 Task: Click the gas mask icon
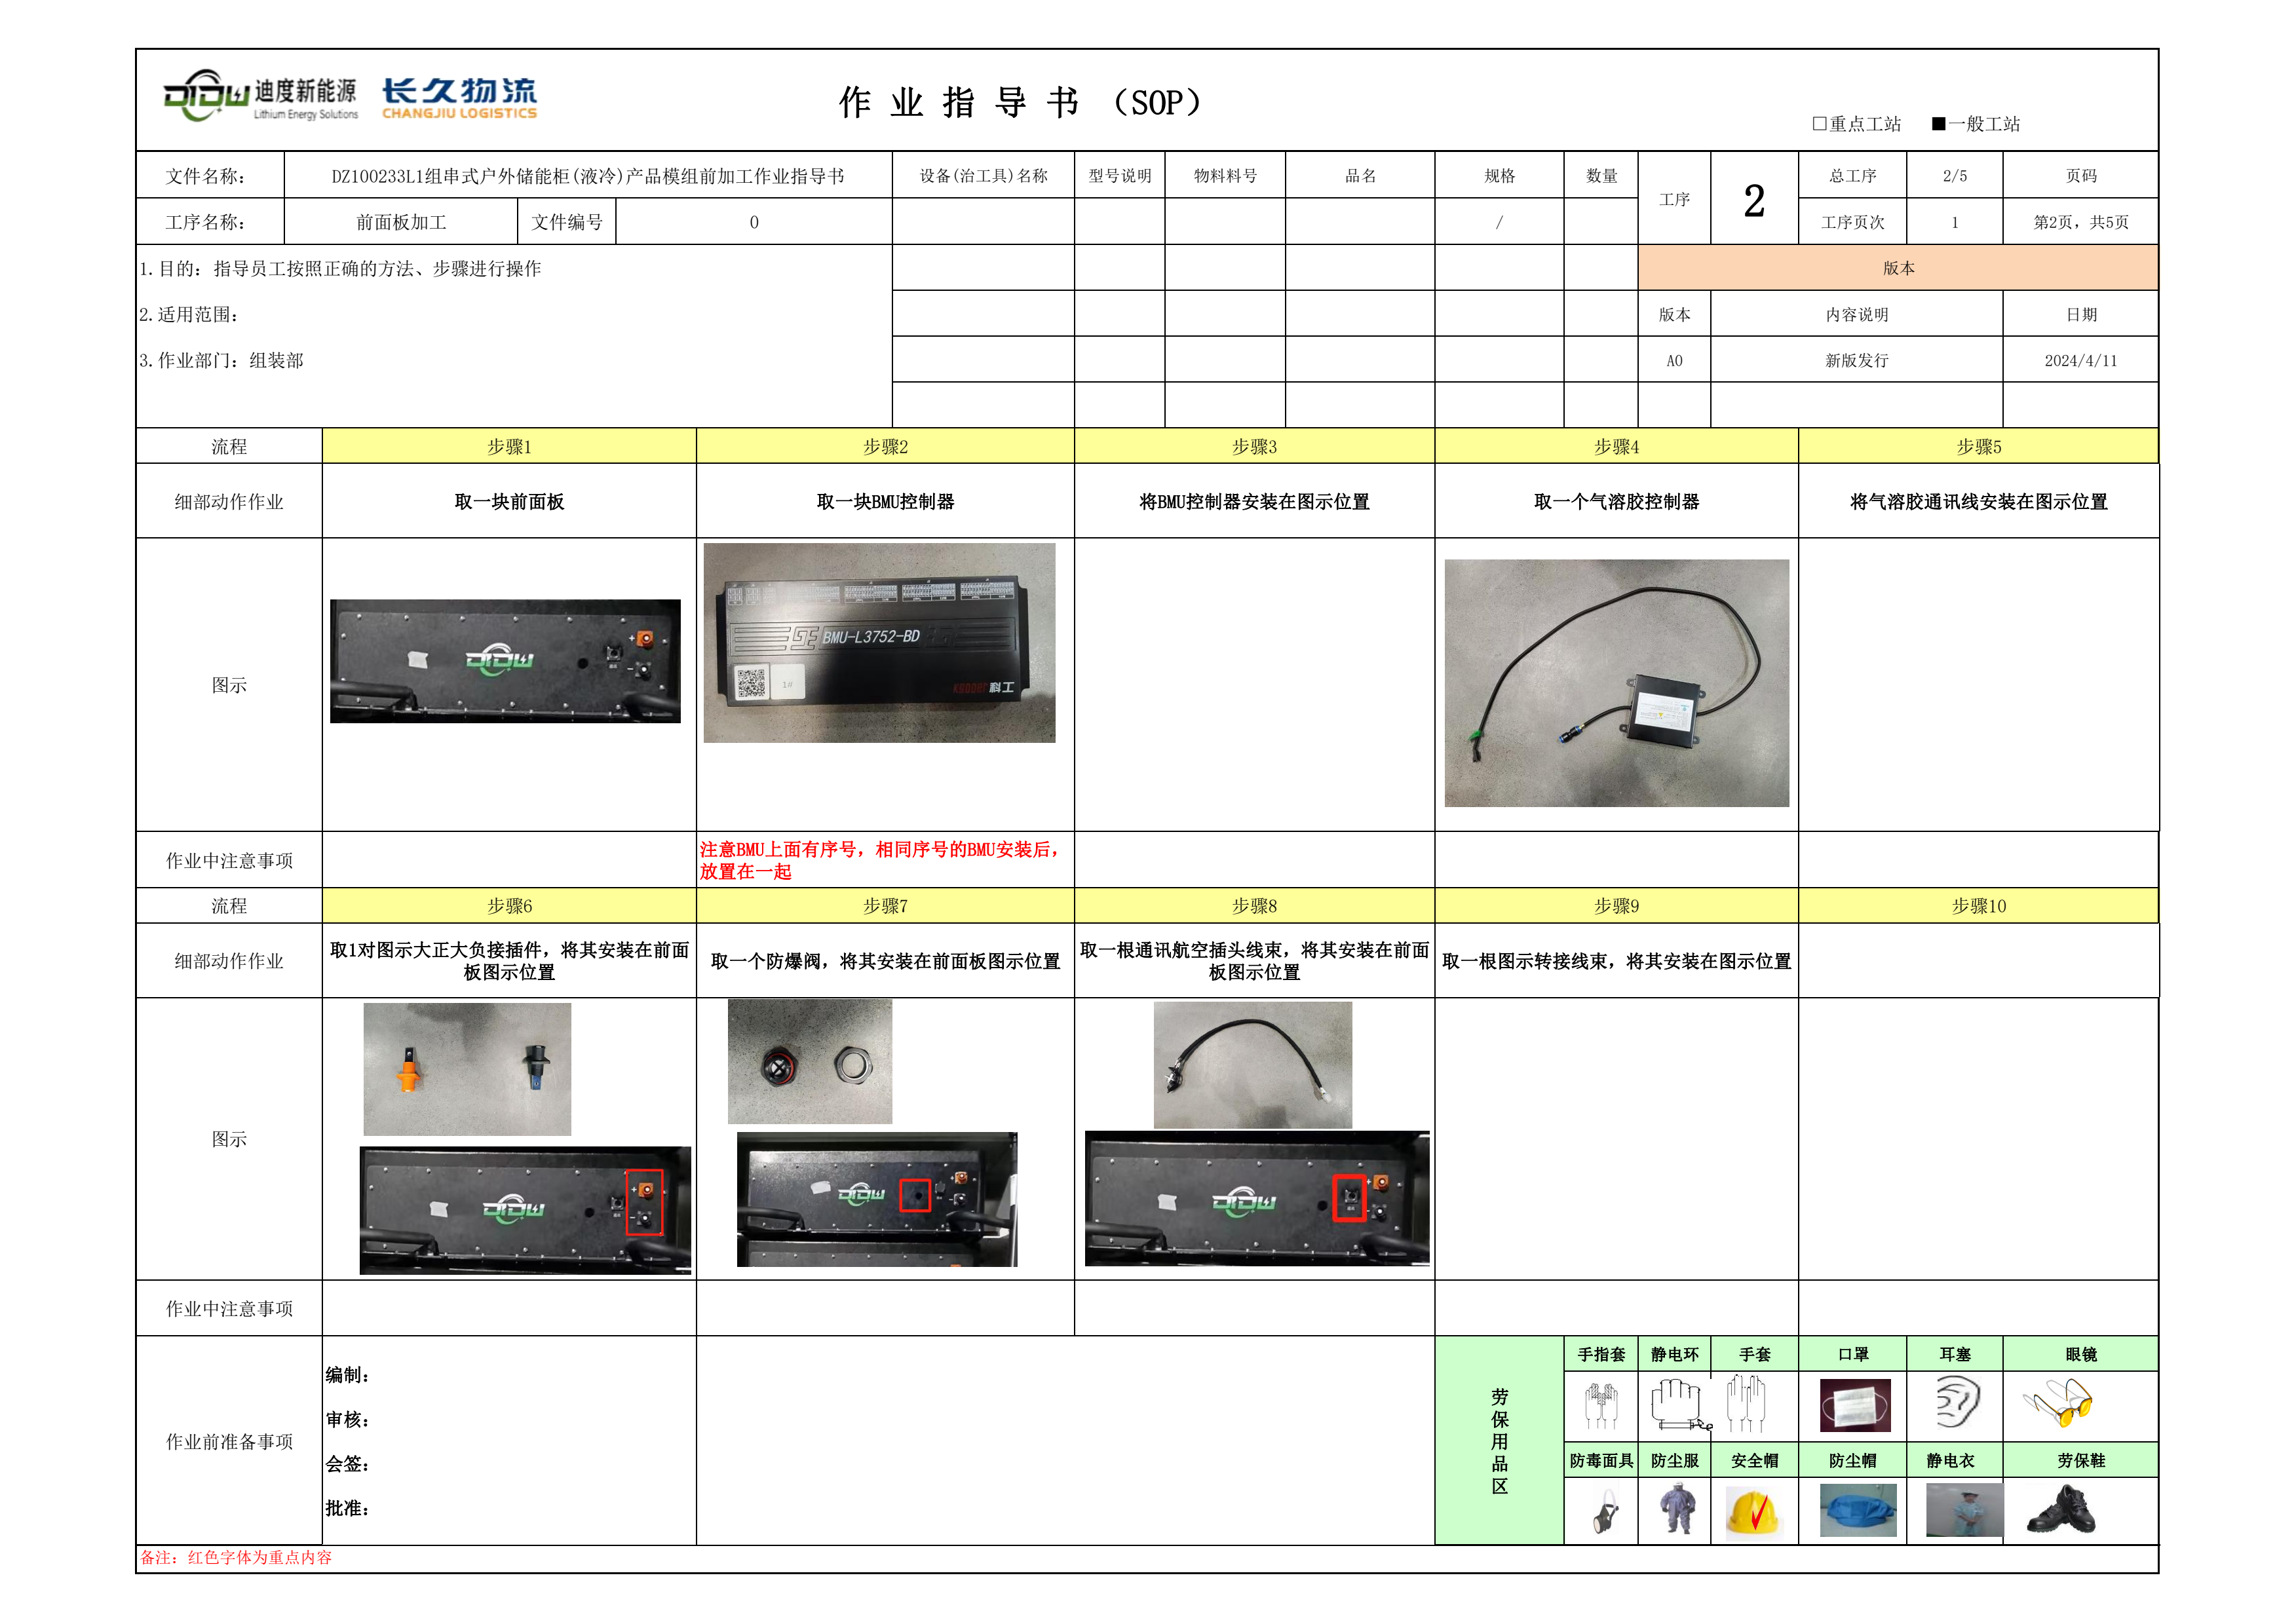(x=1605, y=1511)
